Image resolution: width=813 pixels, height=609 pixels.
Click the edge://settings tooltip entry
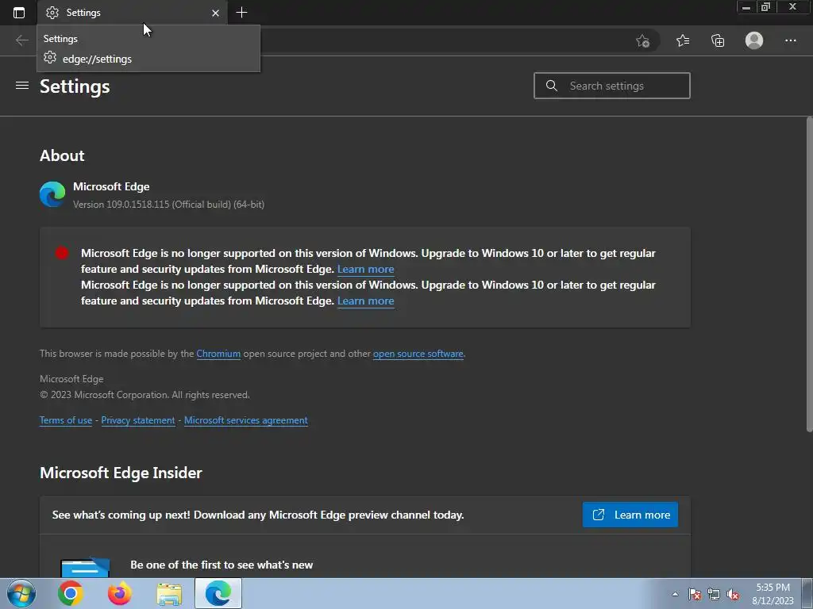97,59
